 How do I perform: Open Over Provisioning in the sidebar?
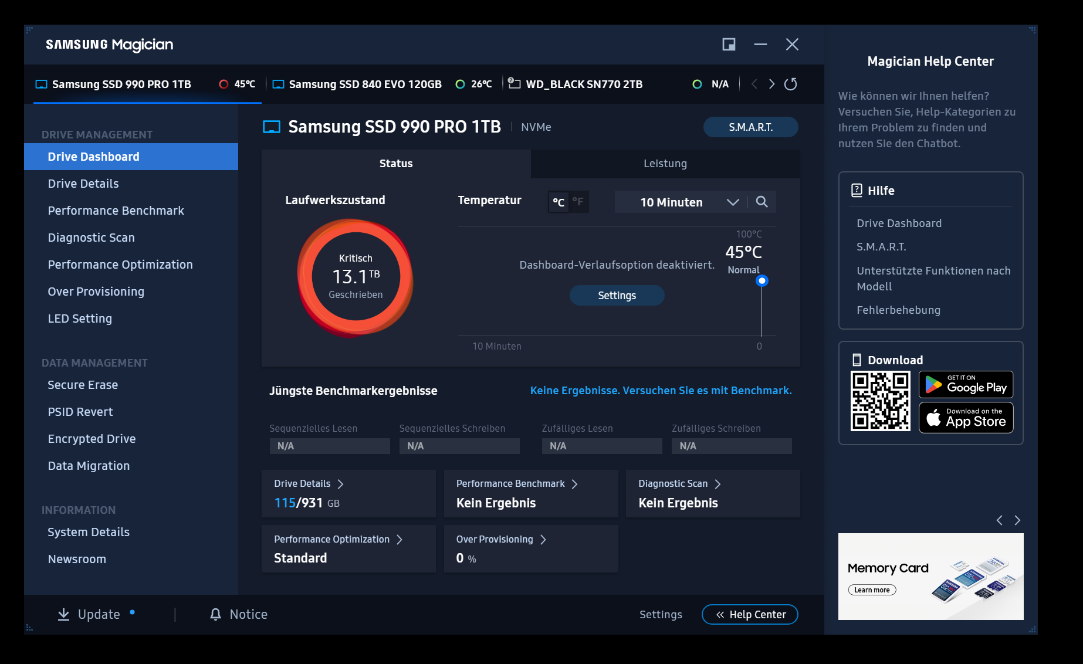coord(131,292)
